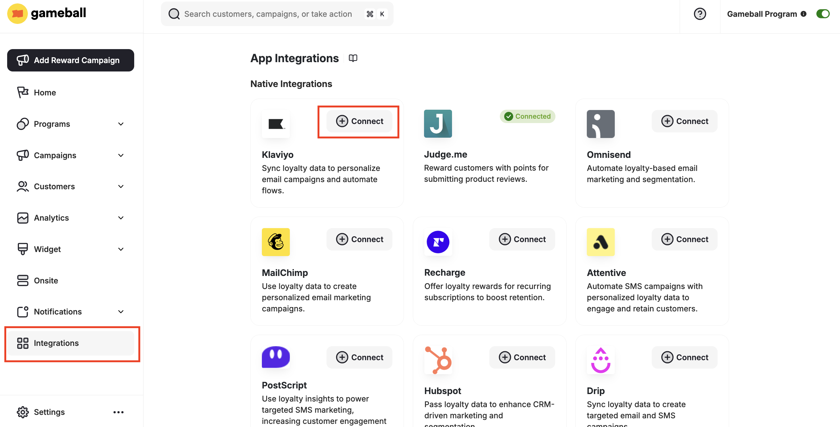
Task: Toggle the Gameball Program switch
Action: [x=823, y=14]
